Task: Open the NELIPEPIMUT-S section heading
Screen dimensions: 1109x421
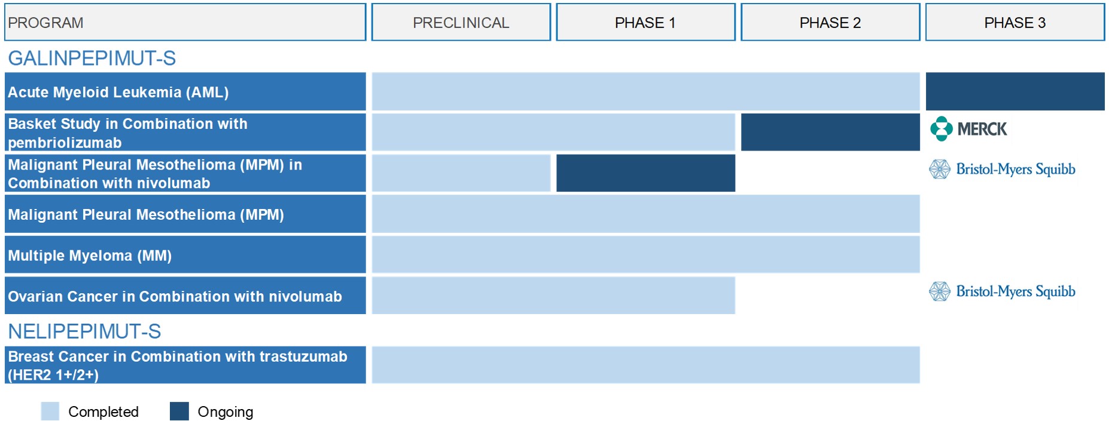Action: tap(84, 331)
